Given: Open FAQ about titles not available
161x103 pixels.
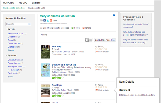Looking at the screenshot, I should [x=136, y=41].
